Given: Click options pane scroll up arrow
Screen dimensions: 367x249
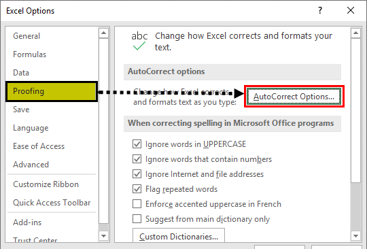Looking at the screenshot, I should point(355,33).
